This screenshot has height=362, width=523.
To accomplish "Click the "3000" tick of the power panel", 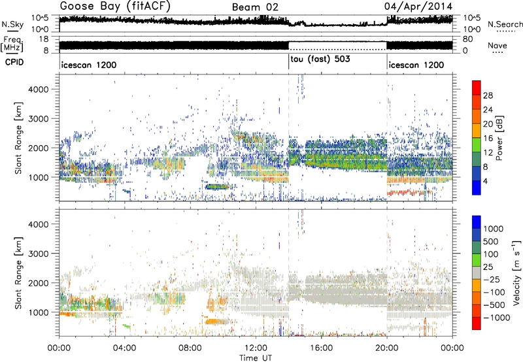I will (38, 119).
